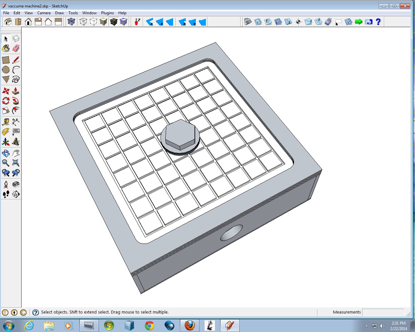Viewport: 415px width, 332px height.
Task: Select the Protractor tool
Action: pyautogui.click(x=6, y=132)
